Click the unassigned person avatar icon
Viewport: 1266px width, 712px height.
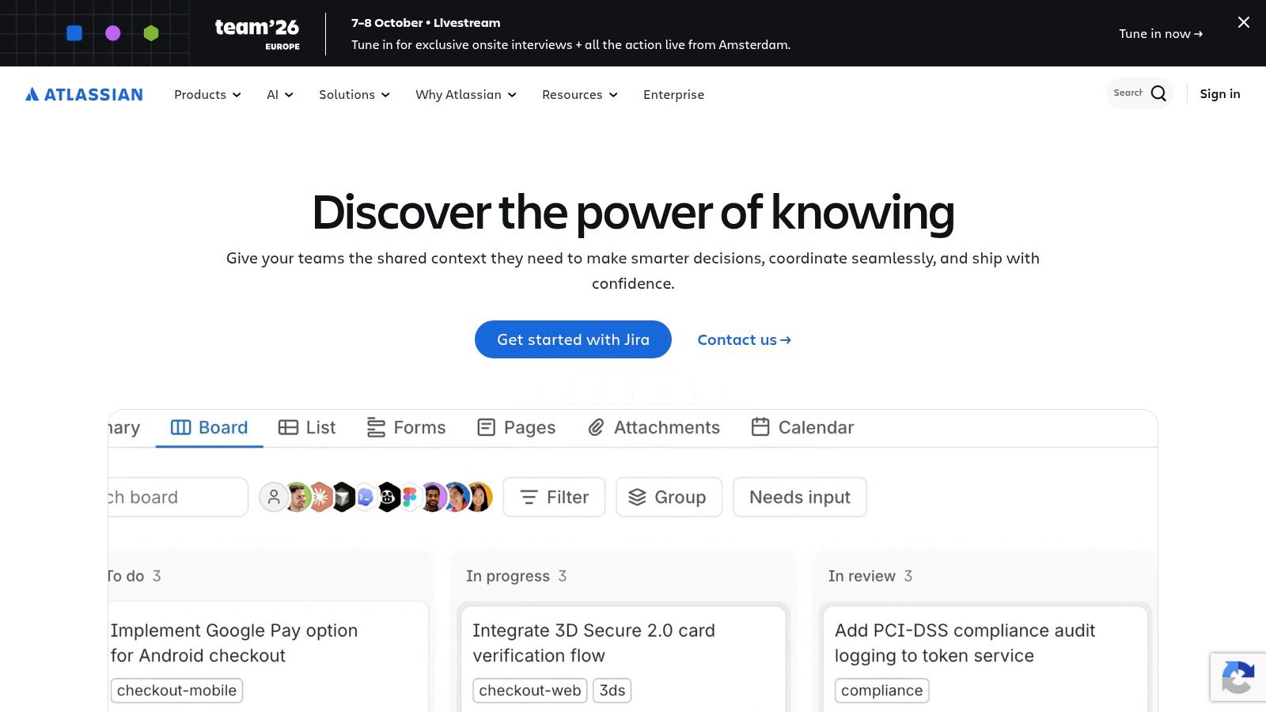pyautogui.click(x=274, y=497)
